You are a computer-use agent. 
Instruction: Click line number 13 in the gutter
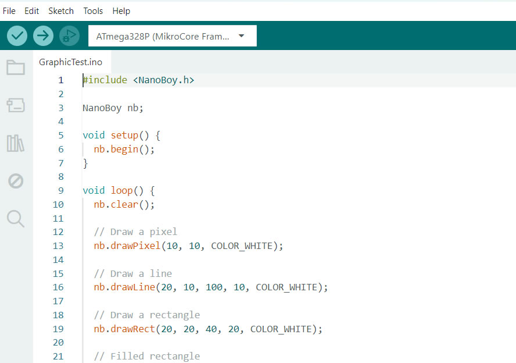click(x=58, y=245)
